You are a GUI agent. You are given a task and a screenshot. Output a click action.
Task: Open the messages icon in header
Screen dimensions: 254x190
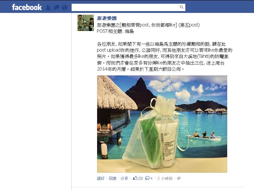(56, 8)
